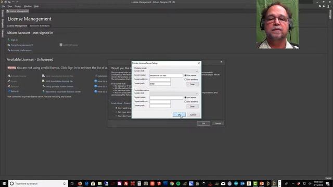Click OK in the background product improvement dialog
The width and height of the screenshot is (333, 187).
click(x=203, y=124)
